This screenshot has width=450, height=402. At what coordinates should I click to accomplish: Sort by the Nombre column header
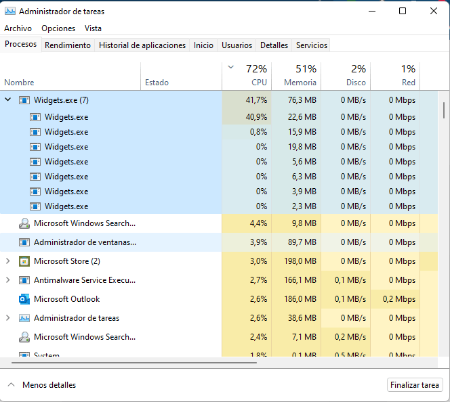pyautogui.click(x=70, y=76)
